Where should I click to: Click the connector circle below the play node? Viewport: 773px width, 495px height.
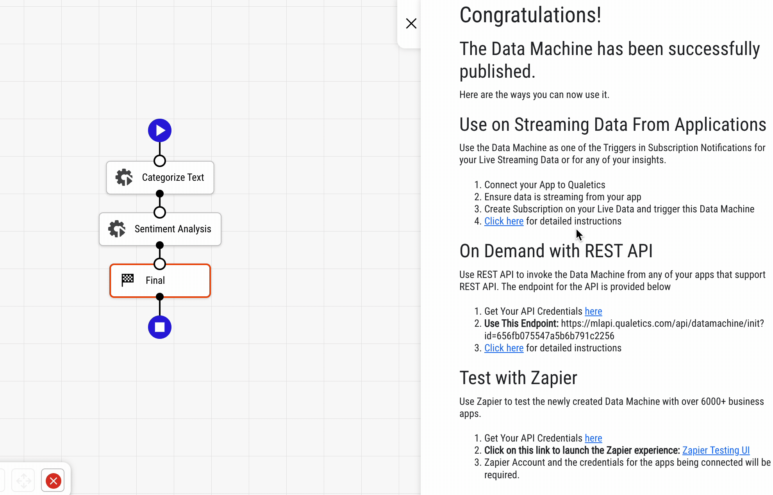pos(159,160)
